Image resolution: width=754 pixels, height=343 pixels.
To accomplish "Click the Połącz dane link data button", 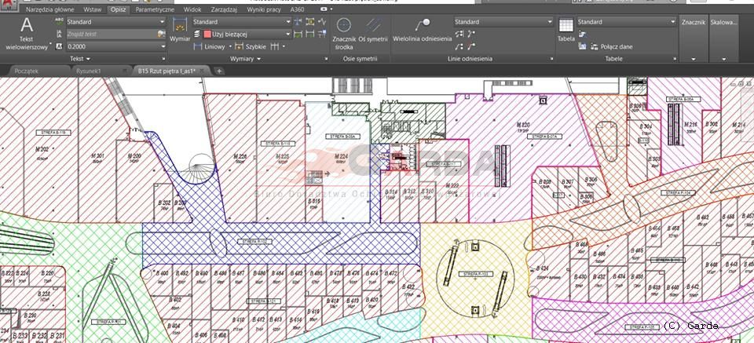I will click(612, 46).
